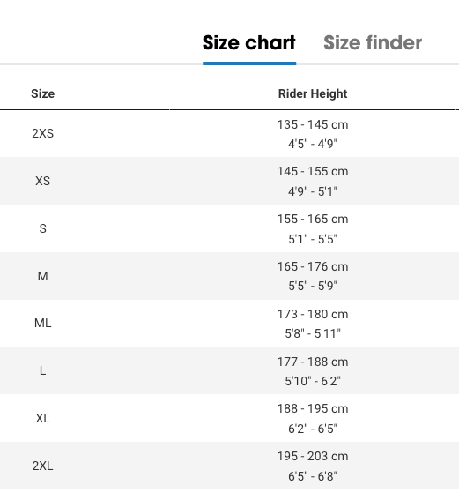Click the Rider Height column header
This screenshot has height=500, width=459.
coord(313,93)
